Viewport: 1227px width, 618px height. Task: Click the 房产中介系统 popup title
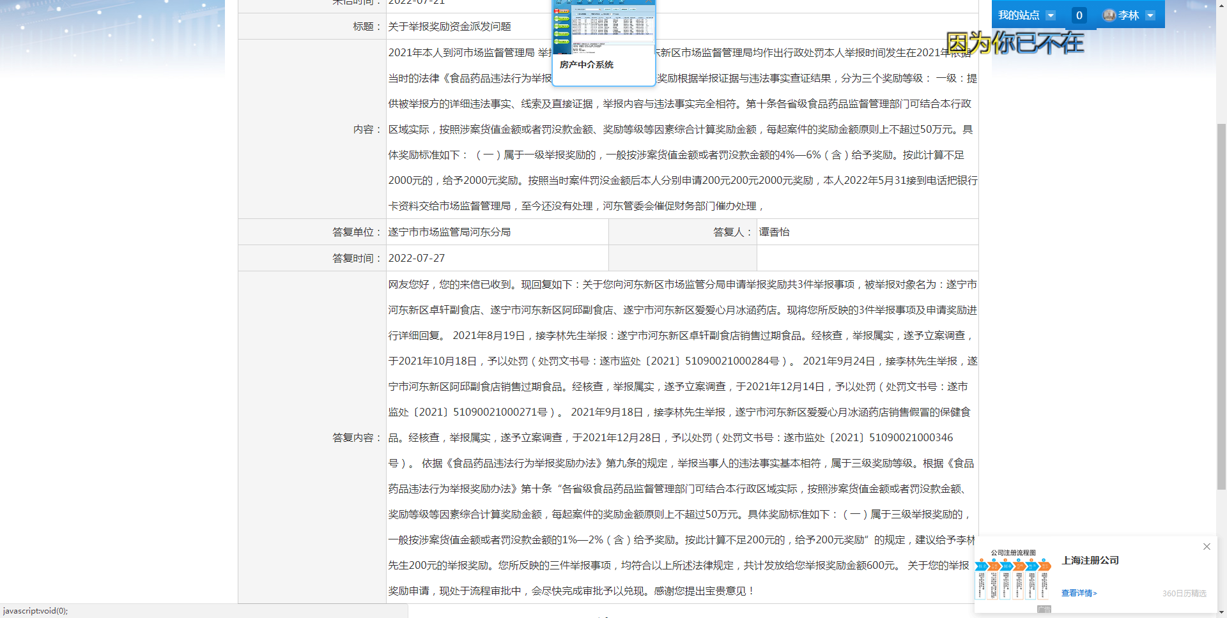[x=587, y=64]
